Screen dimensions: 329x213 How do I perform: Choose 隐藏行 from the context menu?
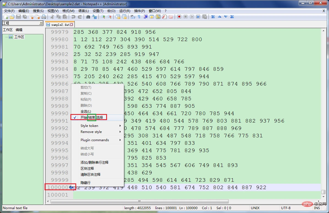point(97,183)
